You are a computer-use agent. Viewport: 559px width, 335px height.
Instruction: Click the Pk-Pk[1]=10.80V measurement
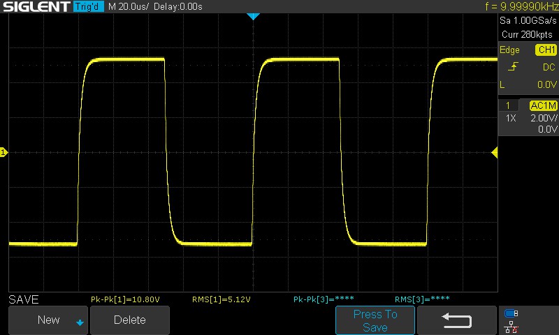coord(125,299)
